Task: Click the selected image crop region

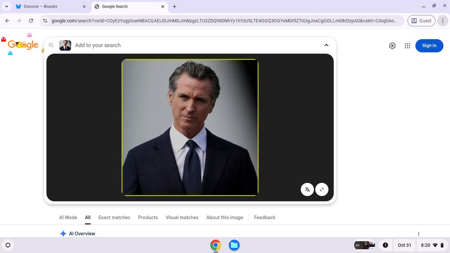Action: pos(190,127)
